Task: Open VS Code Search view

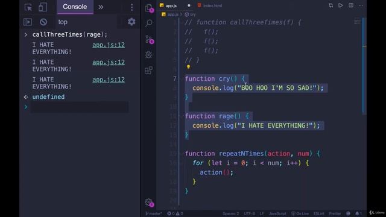Action: pos(149,23)
